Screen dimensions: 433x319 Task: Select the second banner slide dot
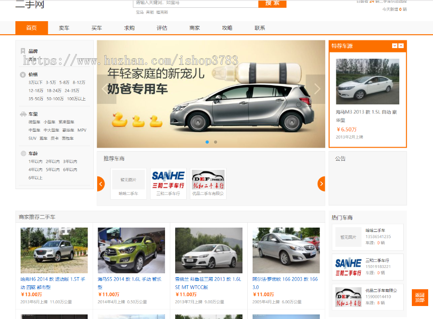point(216,142)
